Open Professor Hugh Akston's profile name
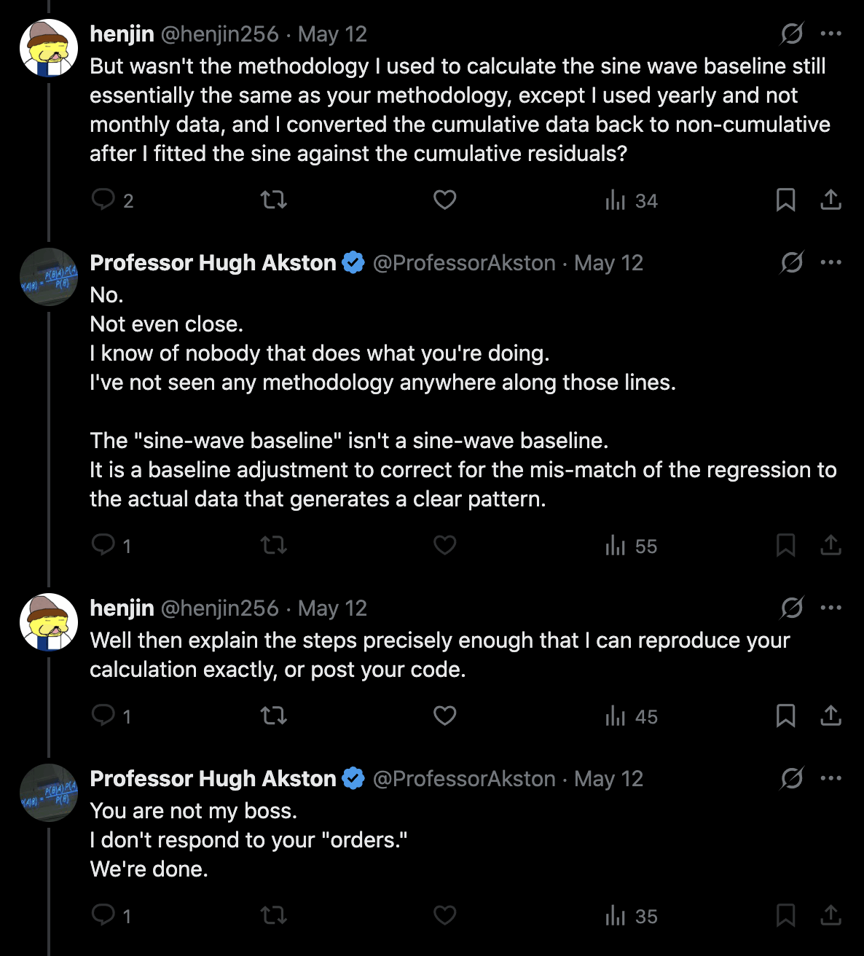 tap(213, 262)
